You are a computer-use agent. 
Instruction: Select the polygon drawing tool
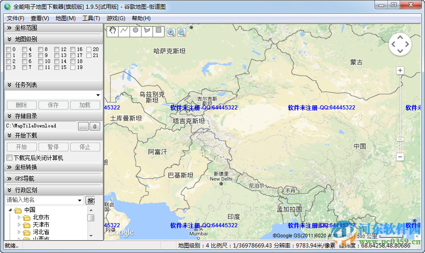147,31
